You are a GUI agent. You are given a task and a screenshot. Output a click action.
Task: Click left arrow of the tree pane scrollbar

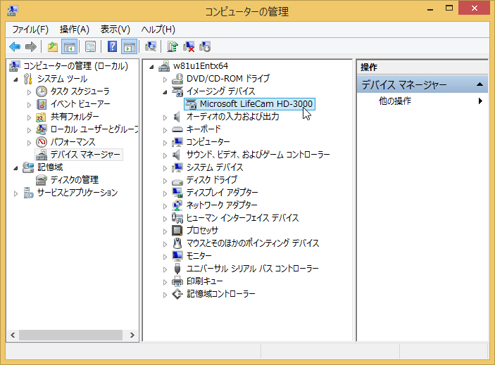click(x=13, y=335)
